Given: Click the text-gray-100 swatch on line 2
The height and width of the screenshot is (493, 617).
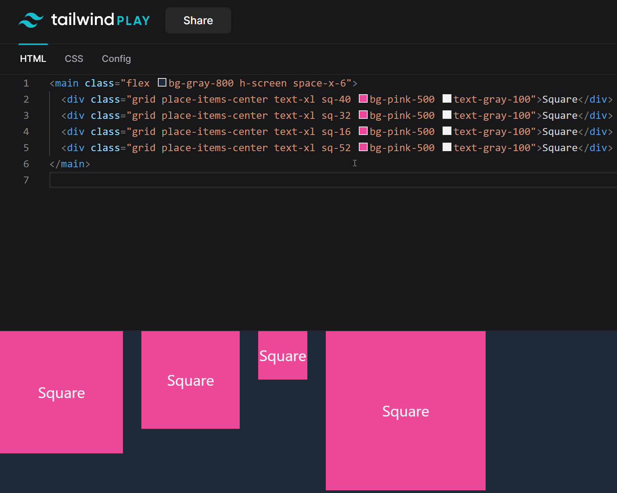Looking at the screenshot, I should tap(447, 99).
